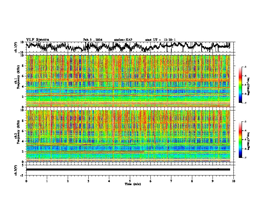
Task: Click the 'station=KAP' label
Action: click(x=123, y=40)
